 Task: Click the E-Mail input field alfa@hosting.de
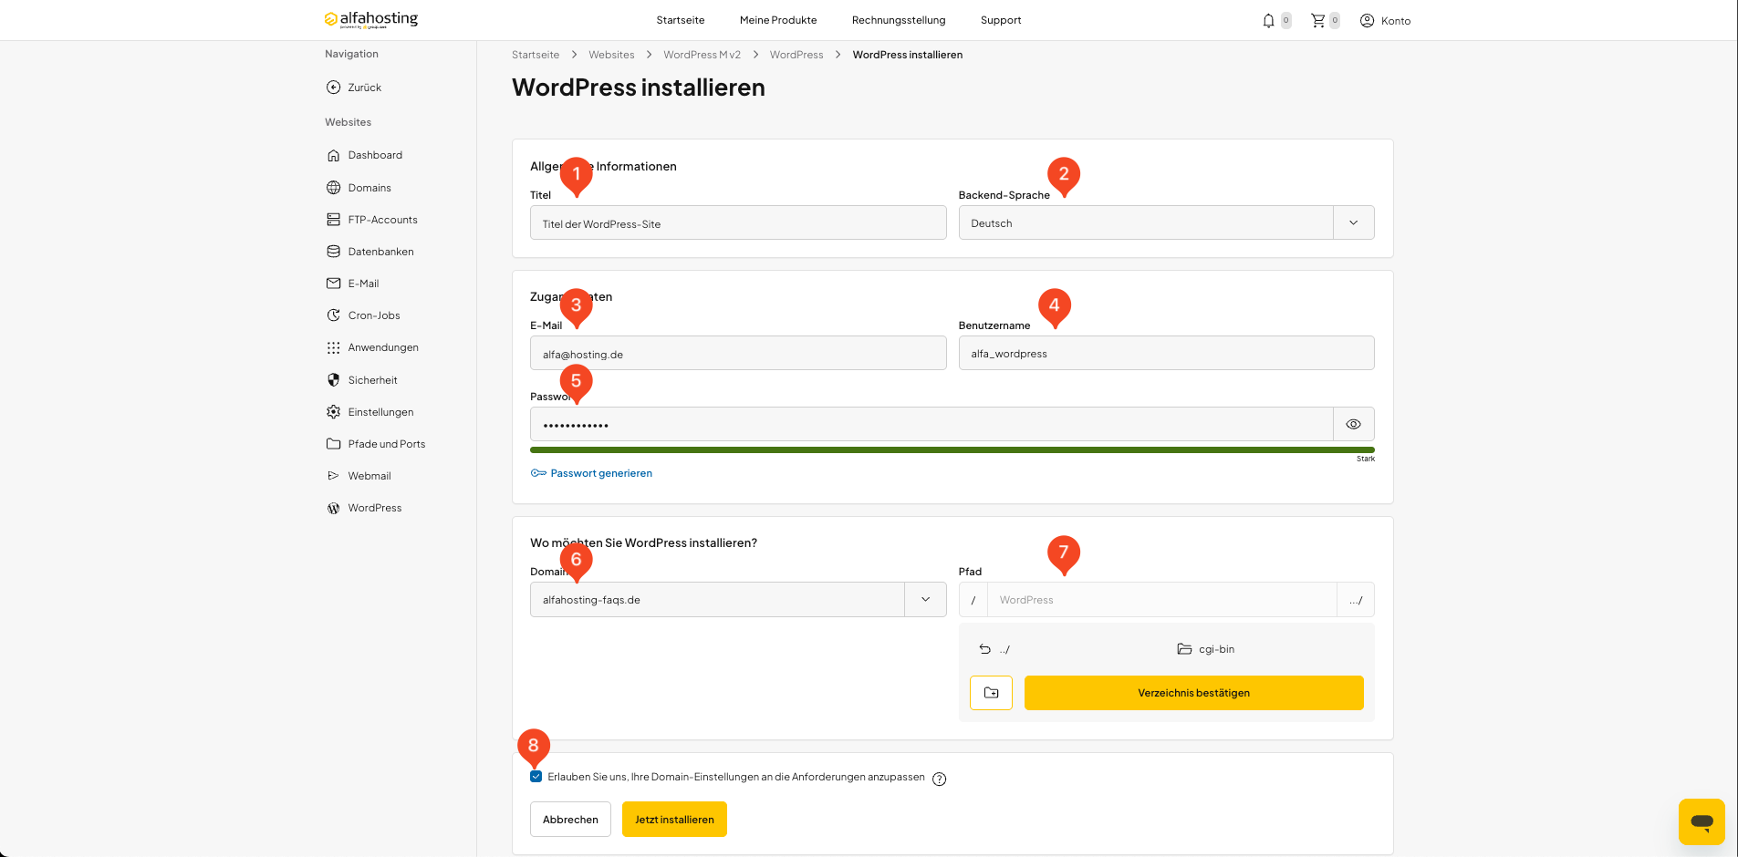(x=738, y=353)
